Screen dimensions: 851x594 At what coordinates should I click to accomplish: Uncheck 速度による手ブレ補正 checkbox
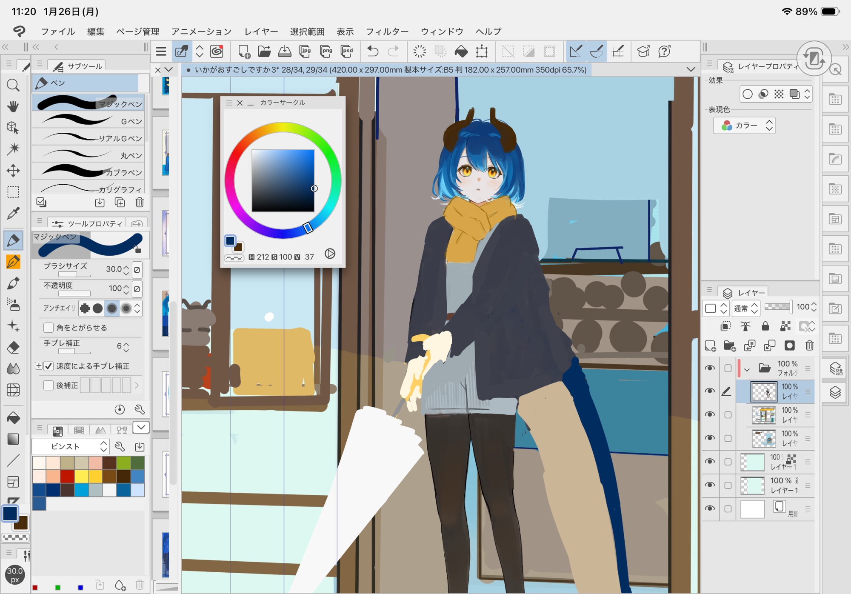[x=49, y=366]
